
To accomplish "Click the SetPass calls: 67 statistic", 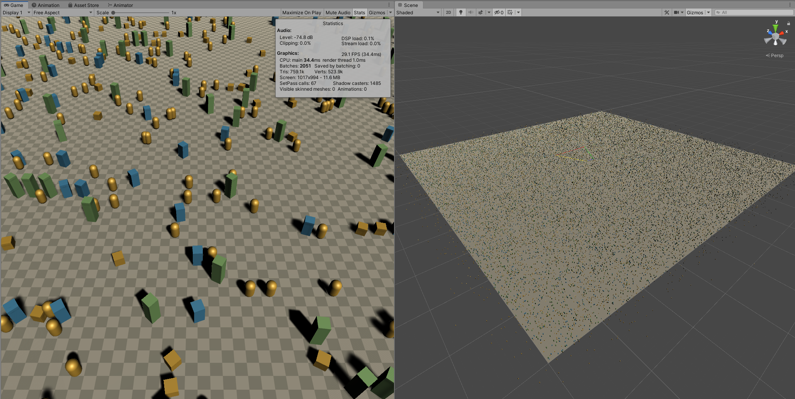I will [298, 83].
